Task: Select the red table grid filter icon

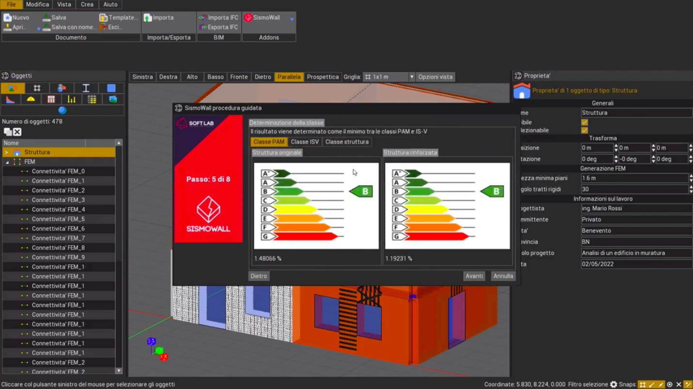Action: point(51,99)
